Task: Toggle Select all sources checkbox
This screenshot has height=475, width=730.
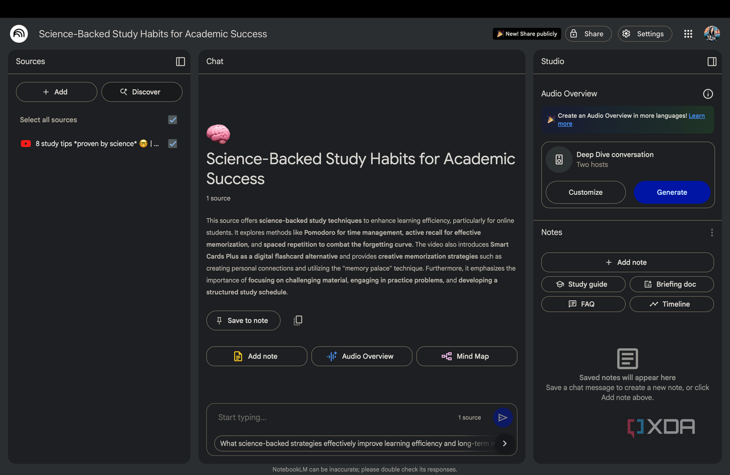Action: coord(173,120)
